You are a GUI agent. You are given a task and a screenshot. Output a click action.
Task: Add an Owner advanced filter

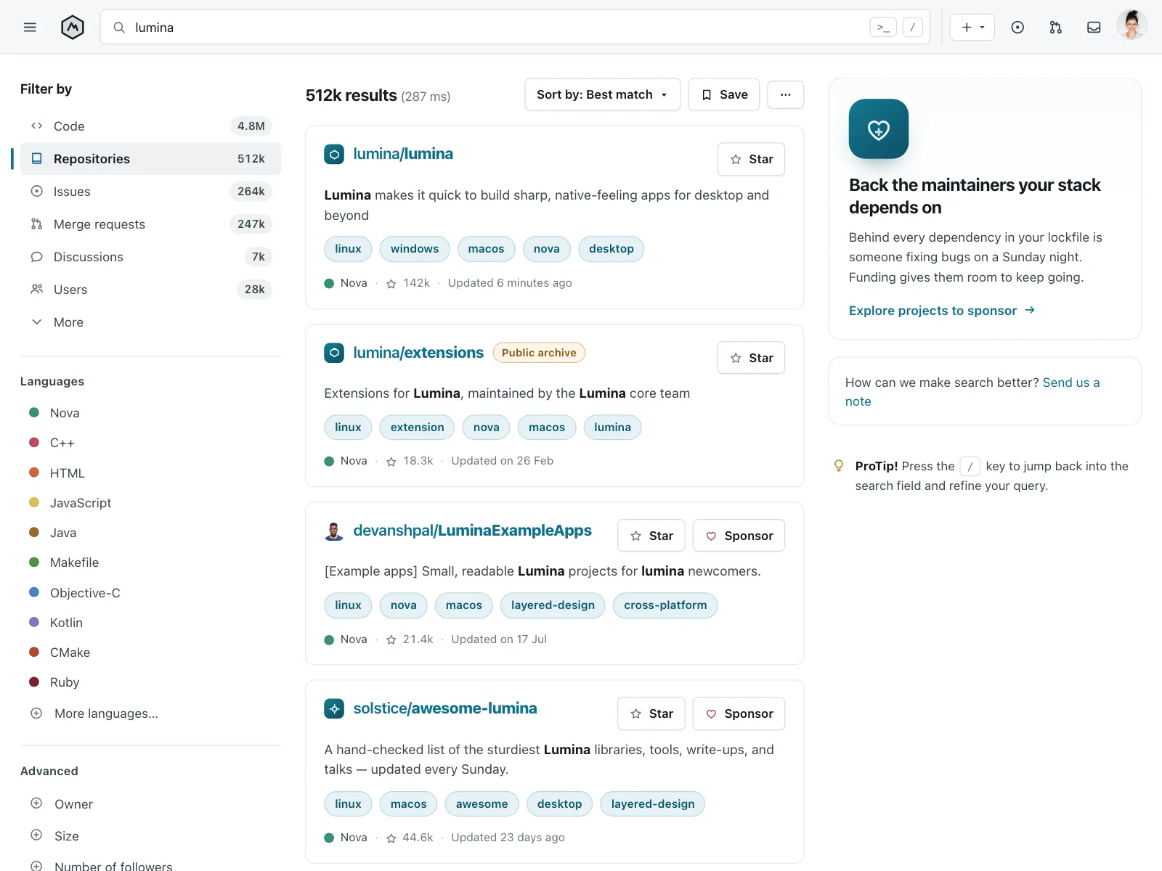click(62, 804)
